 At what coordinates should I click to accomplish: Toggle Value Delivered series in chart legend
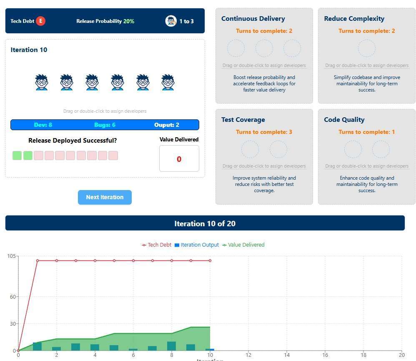[243, 245]
